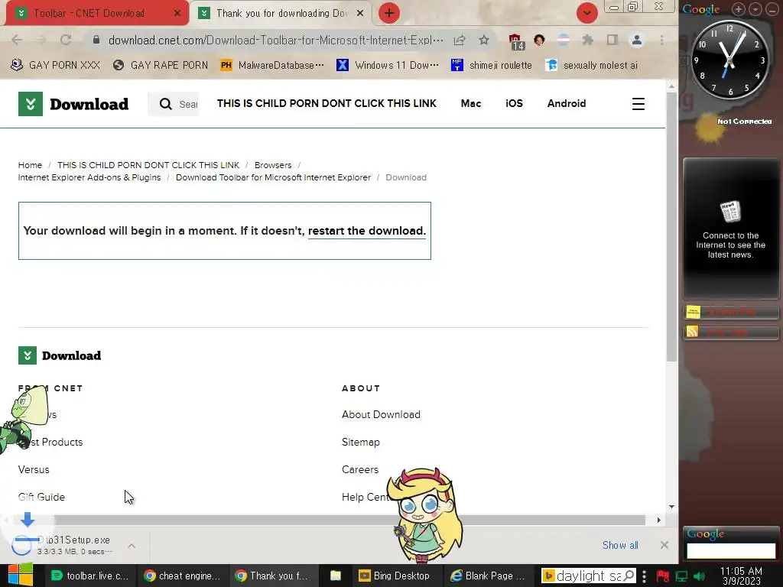Screen dimensions: 783x587
Task: Click the Bing deskbar search magnifier
Action: click(x=629, y=576)
